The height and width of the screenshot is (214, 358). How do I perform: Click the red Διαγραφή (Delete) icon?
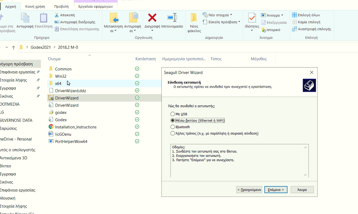(x=152, y=18)
